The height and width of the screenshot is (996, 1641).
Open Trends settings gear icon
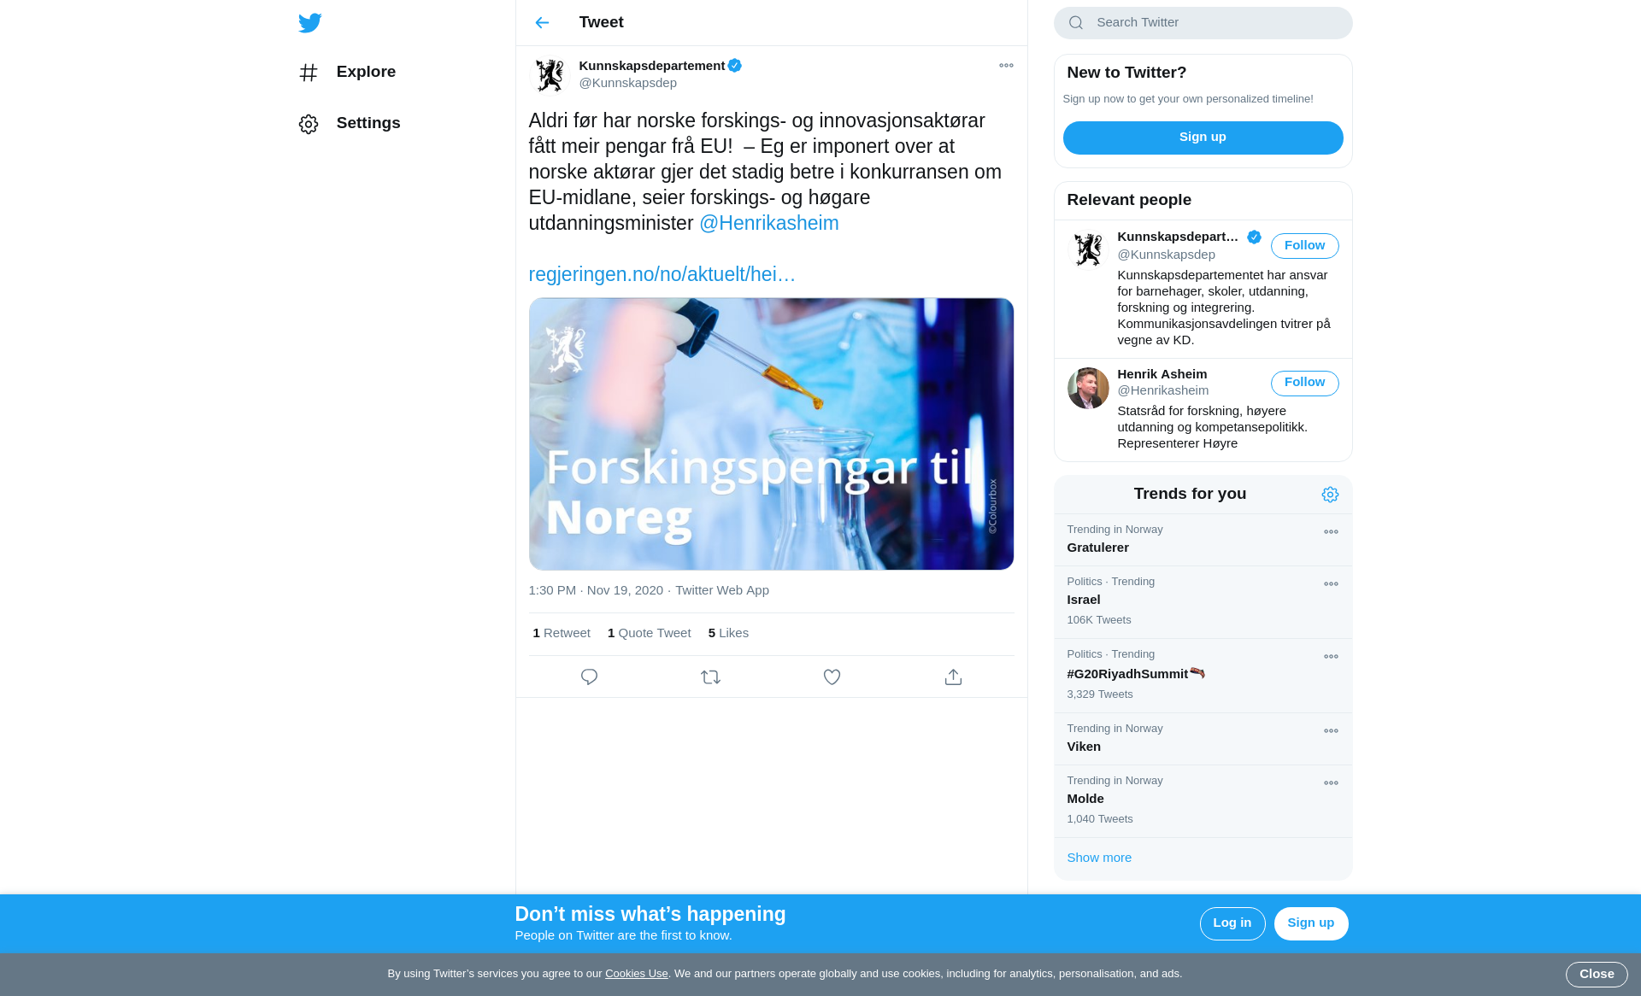pyautogui.click(x=1330, y=495)
